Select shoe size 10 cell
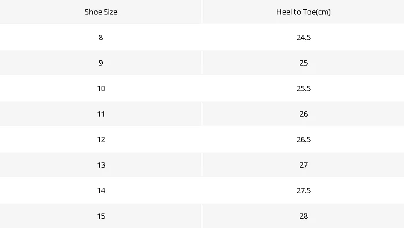 point(101,88)
